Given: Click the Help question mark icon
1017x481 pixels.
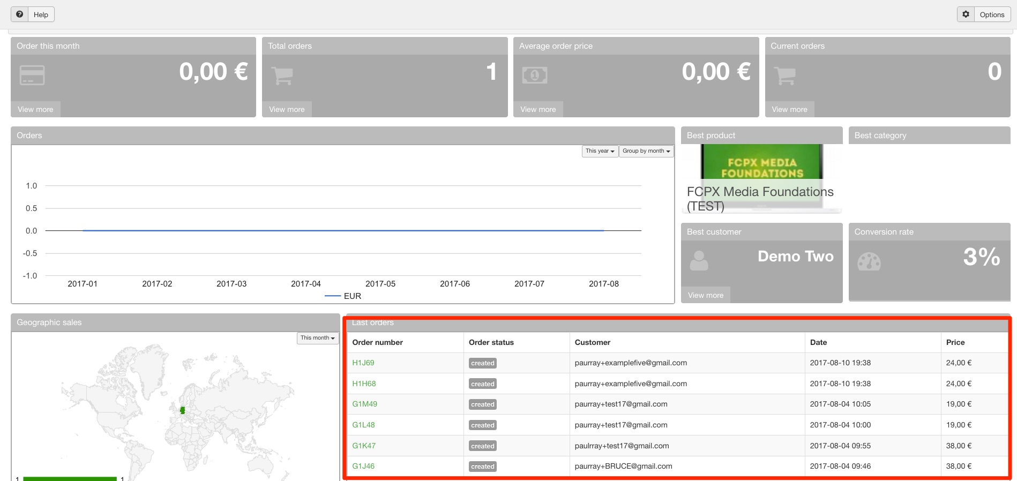Looking at the screenshot, I should (x=20, y=14).
